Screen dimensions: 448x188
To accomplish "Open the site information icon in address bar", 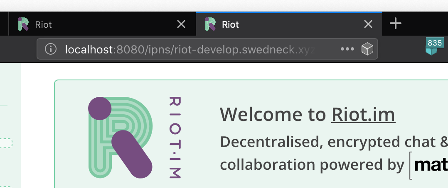I will [51, 49].
